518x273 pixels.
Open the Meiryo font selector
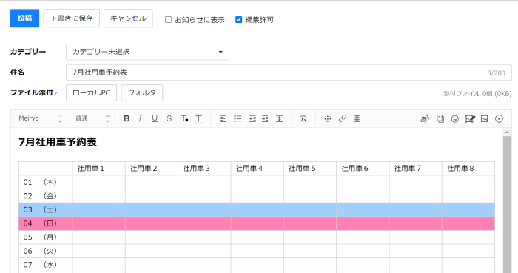tap(39, 118)
